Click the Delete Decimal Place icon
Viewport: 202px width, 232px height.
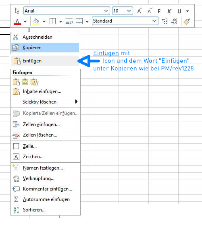(174, 21)
